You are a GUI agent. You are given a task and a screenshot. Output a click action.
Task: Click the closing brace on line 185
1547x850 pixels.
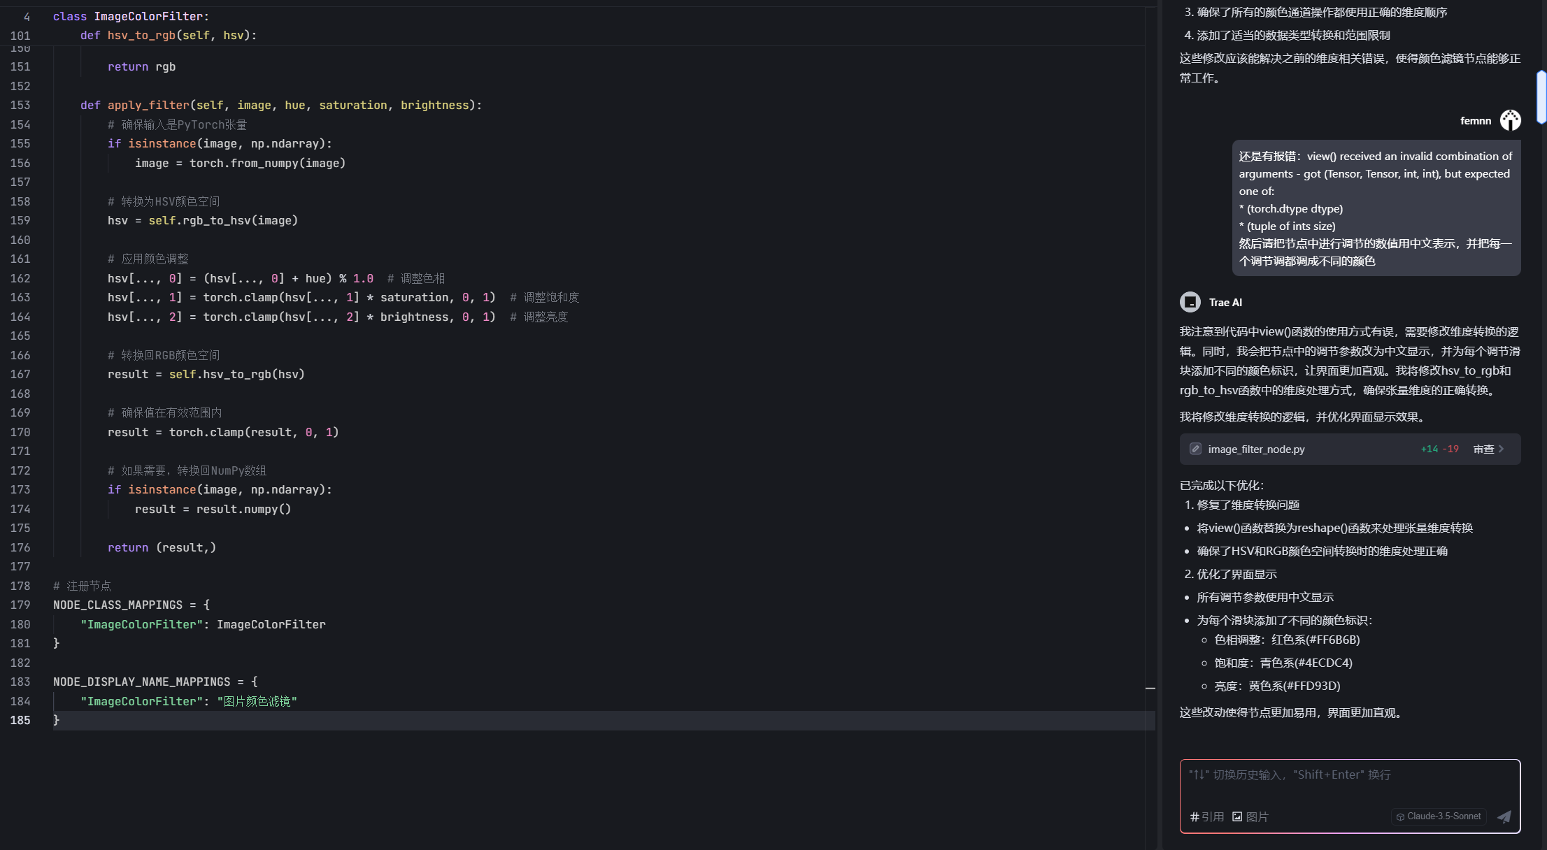click(x=57, y=720)
